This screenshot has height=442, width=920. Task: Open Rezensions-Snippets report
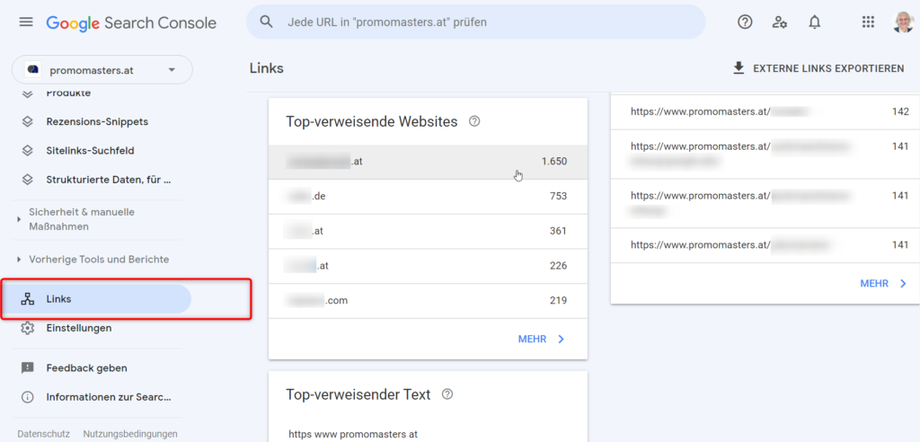click(96, 121)
